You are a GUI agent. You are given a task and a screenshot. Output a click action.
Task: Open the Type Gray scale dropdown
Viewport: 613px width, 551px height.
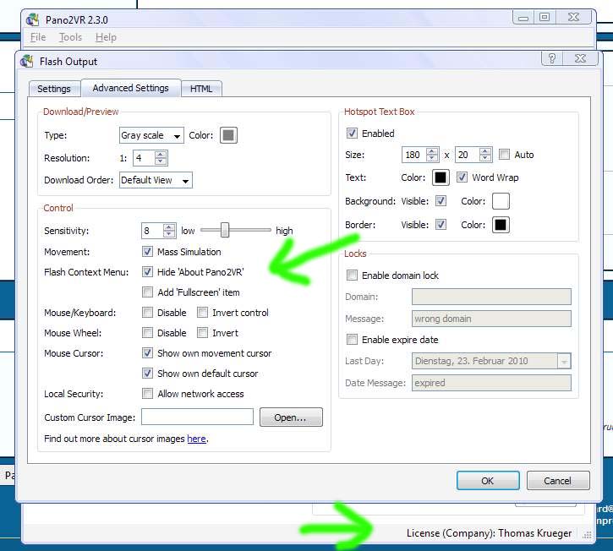[151, 135]
